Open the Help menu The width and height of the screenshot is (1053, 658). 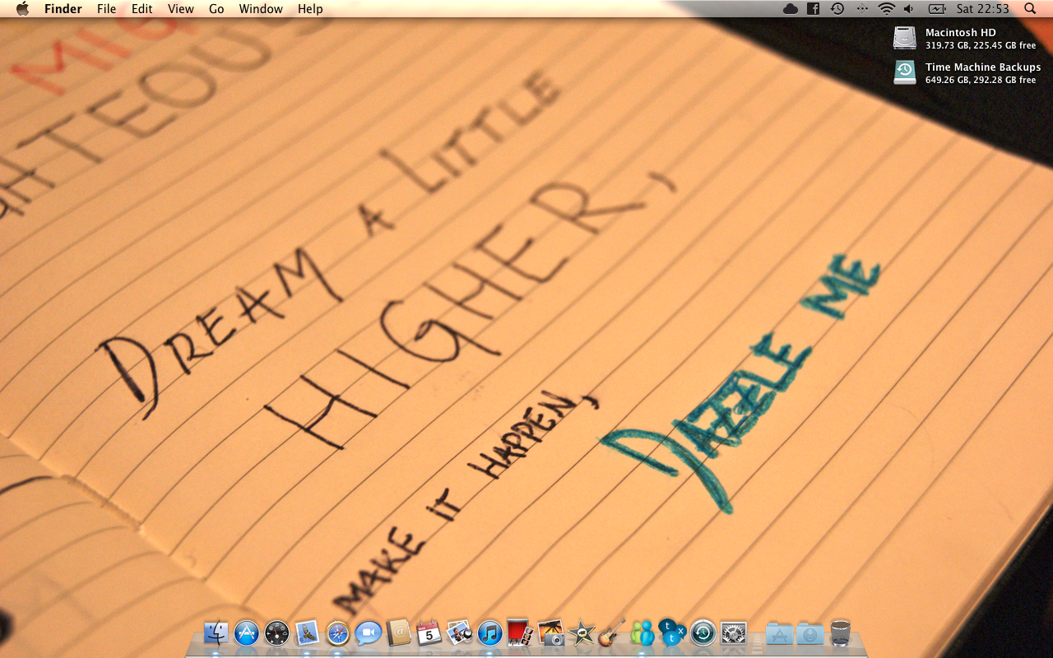pyautogui.click(x=310, y=9)
